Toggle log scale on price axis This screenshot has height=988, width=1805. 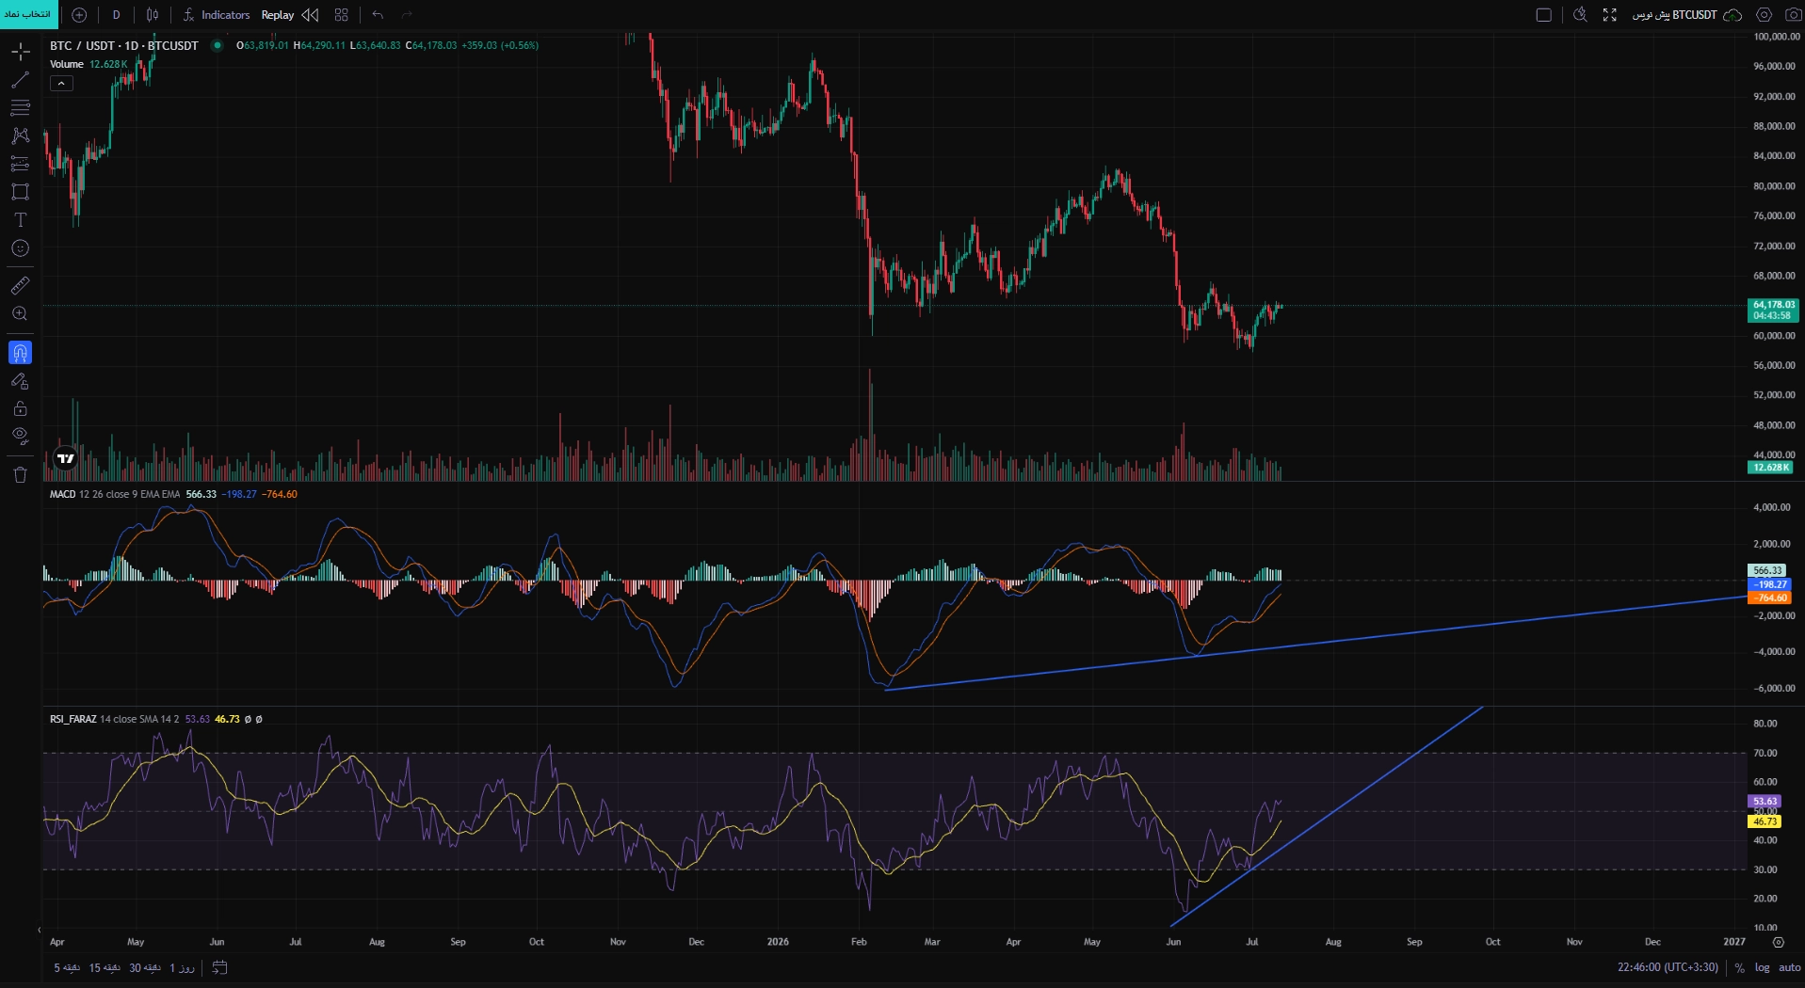1762,967
